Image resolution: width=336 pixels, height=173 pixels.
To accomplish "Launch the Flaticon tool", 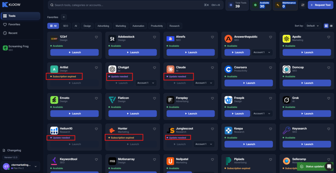I will coord(133,113).
